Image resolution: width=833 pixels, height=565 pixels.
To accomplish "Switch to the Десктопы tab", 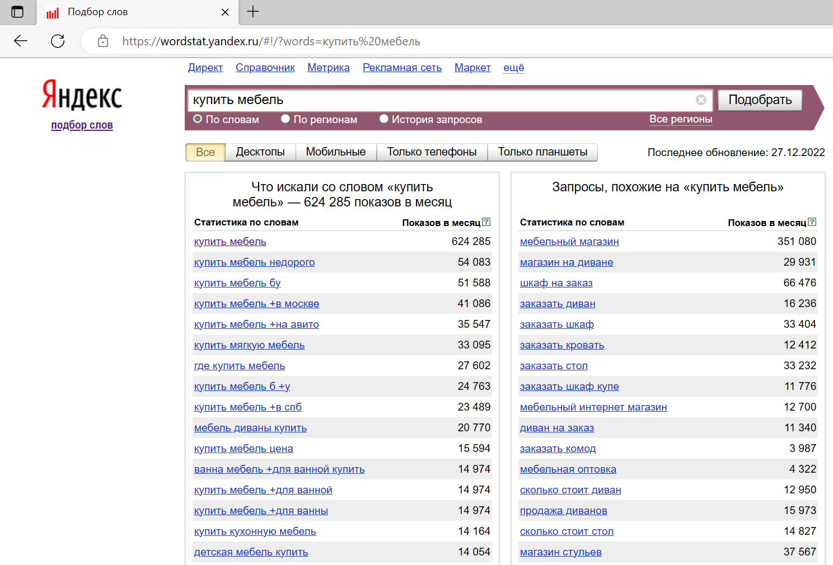I will click(x=260, y=152).
